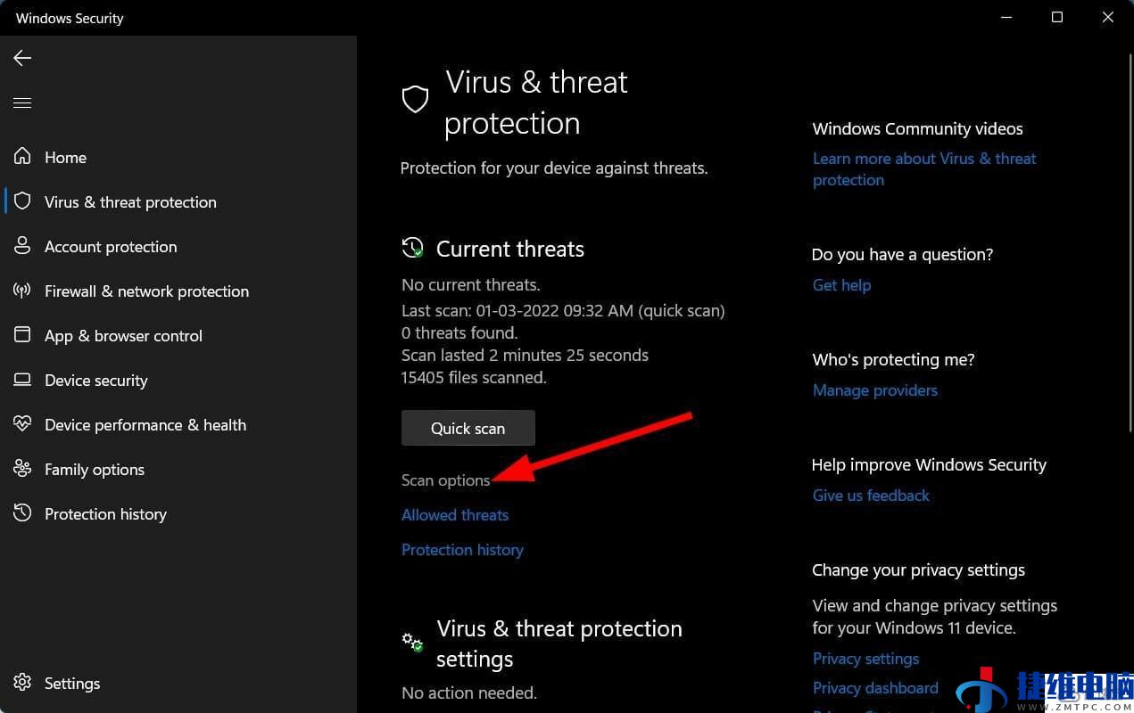The image size is (1134, 713).
Task: Open the Allowed threats link
Action: click(x=455, y=515)
